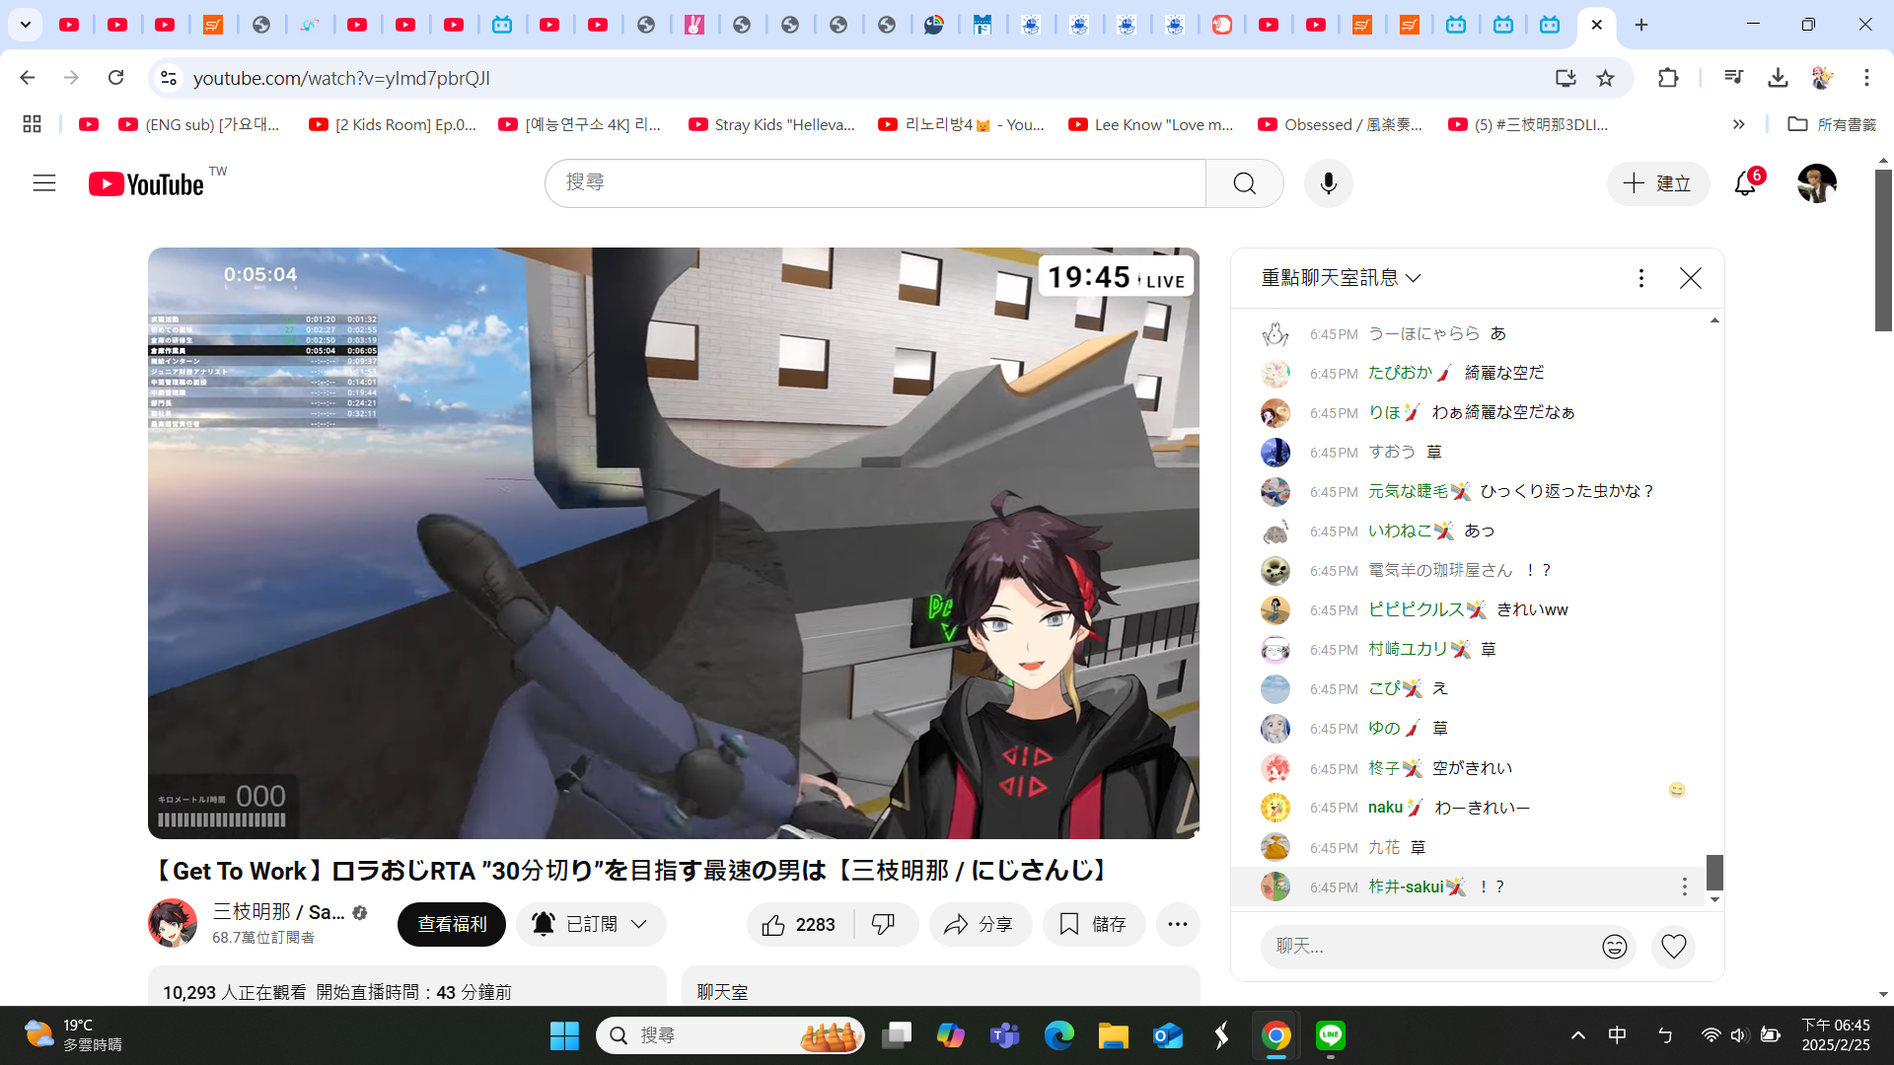
Task: Dislike the video with thumbs down
Action: (884, 925)
